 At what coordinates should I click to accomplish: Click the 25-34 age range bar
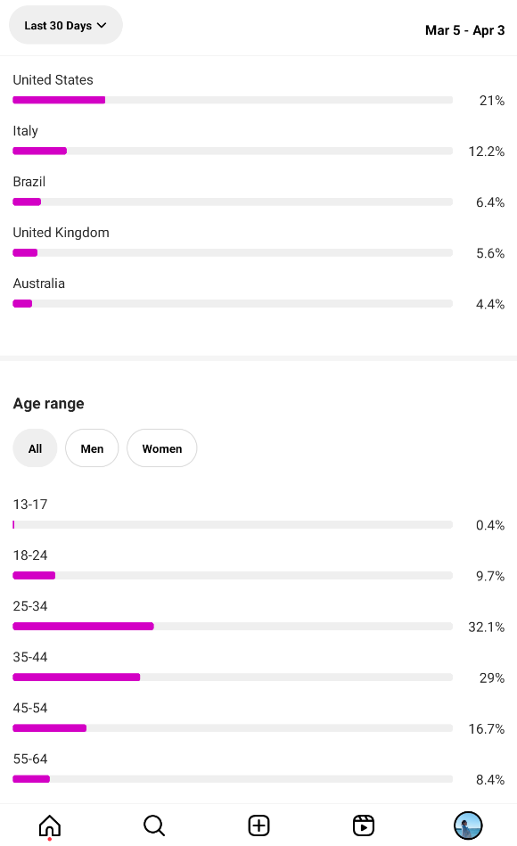233,627
